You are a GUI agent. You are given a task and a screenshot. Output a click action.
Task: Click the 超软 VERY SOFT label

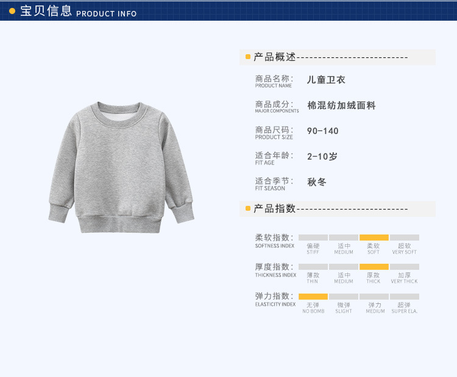404,248
